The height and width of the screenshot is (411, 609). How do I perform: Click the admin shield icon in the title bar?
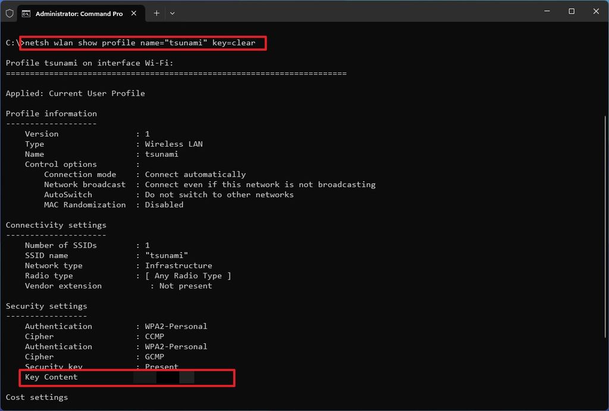pyautogui.click(x=10, y=12)
